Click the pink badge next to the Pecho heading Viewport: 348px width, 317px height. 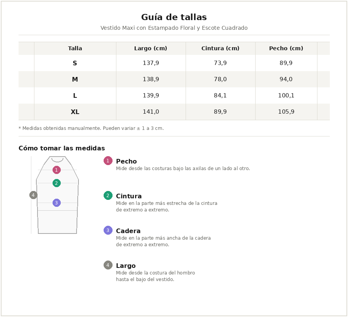point(108,161)
